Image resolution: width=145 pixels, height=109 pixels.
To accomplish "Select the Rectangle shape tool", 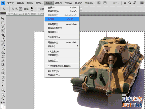I will 3,90.
